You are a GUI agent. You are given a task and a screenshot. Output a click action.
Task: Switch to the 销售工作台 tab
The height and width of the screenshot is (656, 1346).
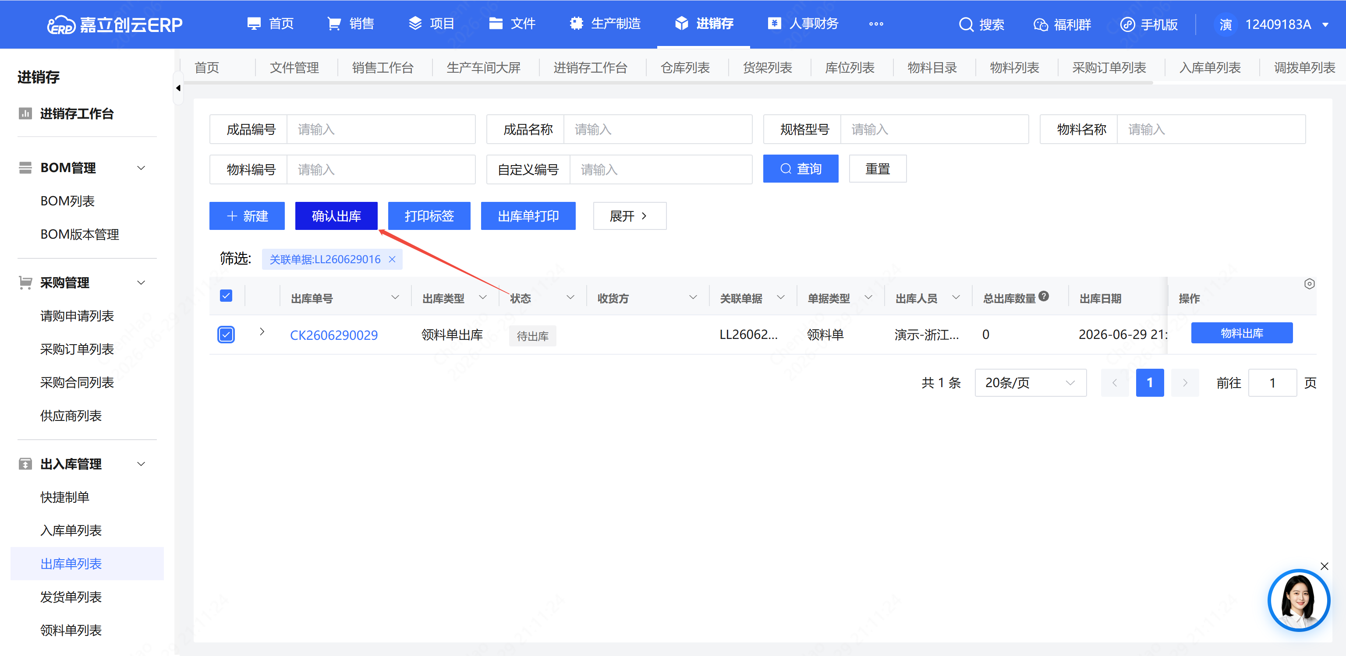click(x=383, y=68)
